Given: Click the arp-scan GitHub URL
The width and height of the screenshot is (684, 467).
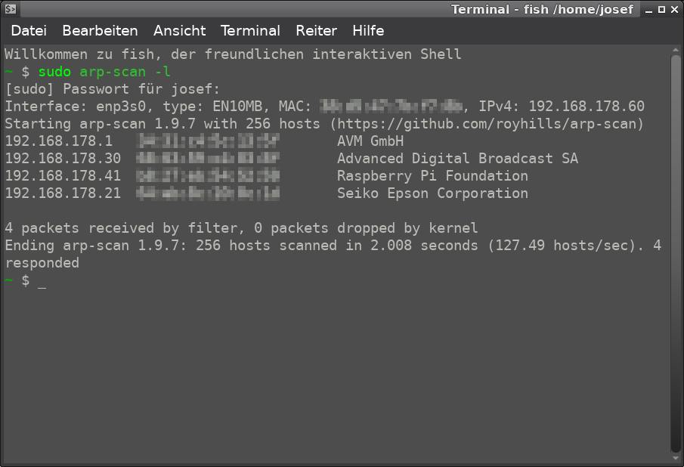Looking at the screenshot, I should point(490,124).
